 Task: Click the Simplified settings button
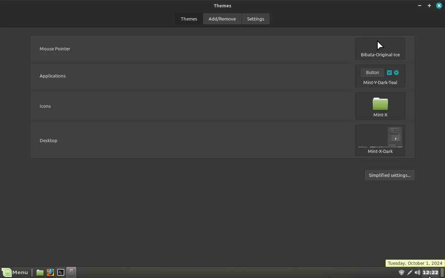(x=390, y=175)
